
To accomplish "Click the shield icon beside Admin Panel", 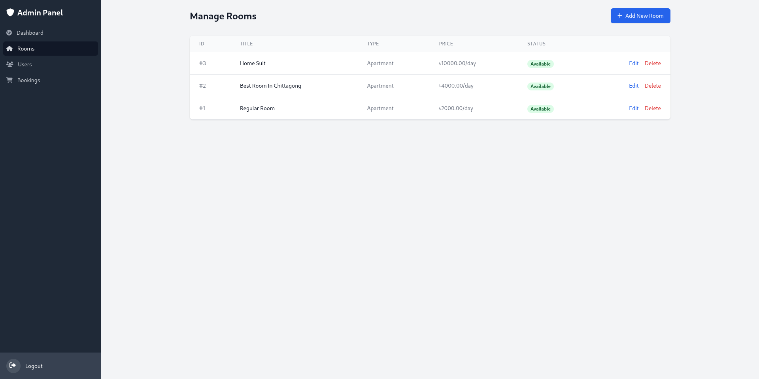I will (x=11, y=12).
